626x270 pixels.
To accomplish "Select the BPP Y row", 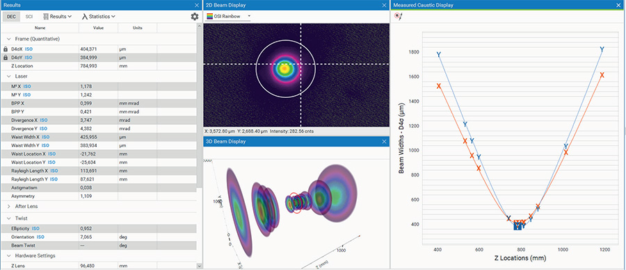I will coord(99,112).
